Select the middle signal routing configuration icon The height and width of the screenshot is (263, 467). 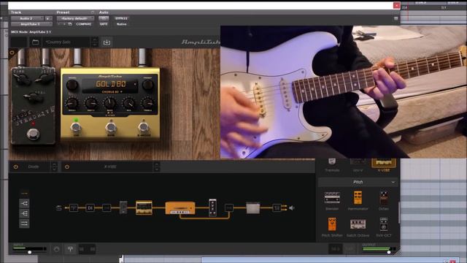point(24,213)
